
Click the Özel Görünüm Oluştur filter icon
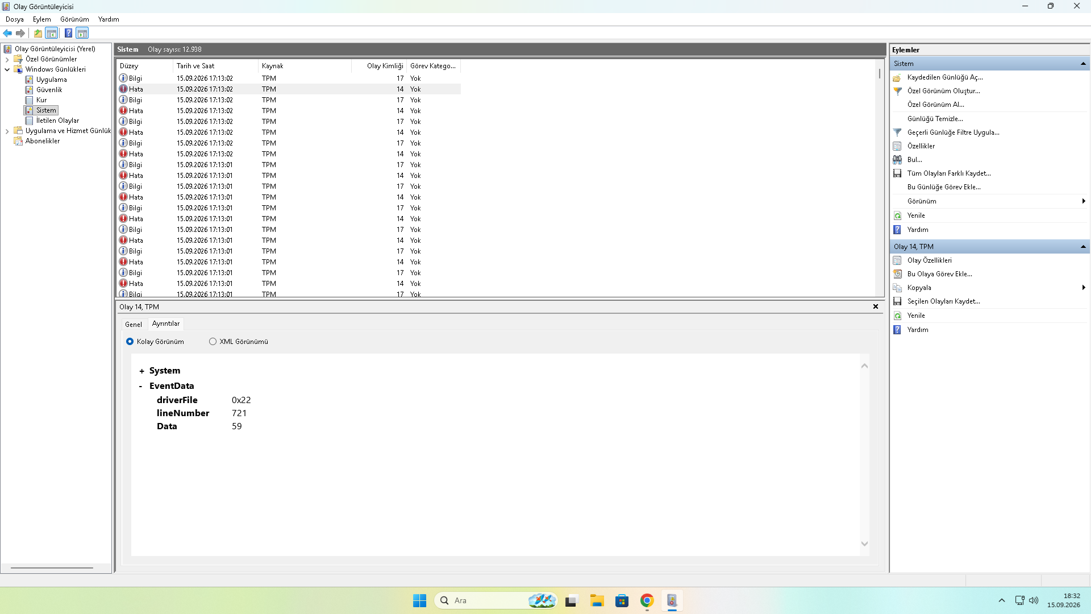pyautogui.click(x=897, y=91)
